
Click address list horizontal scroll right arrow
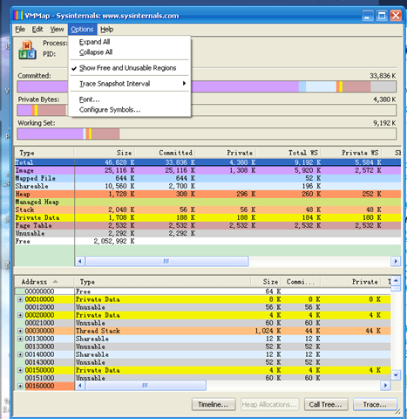pyautogui.click(x=385, y=386)
